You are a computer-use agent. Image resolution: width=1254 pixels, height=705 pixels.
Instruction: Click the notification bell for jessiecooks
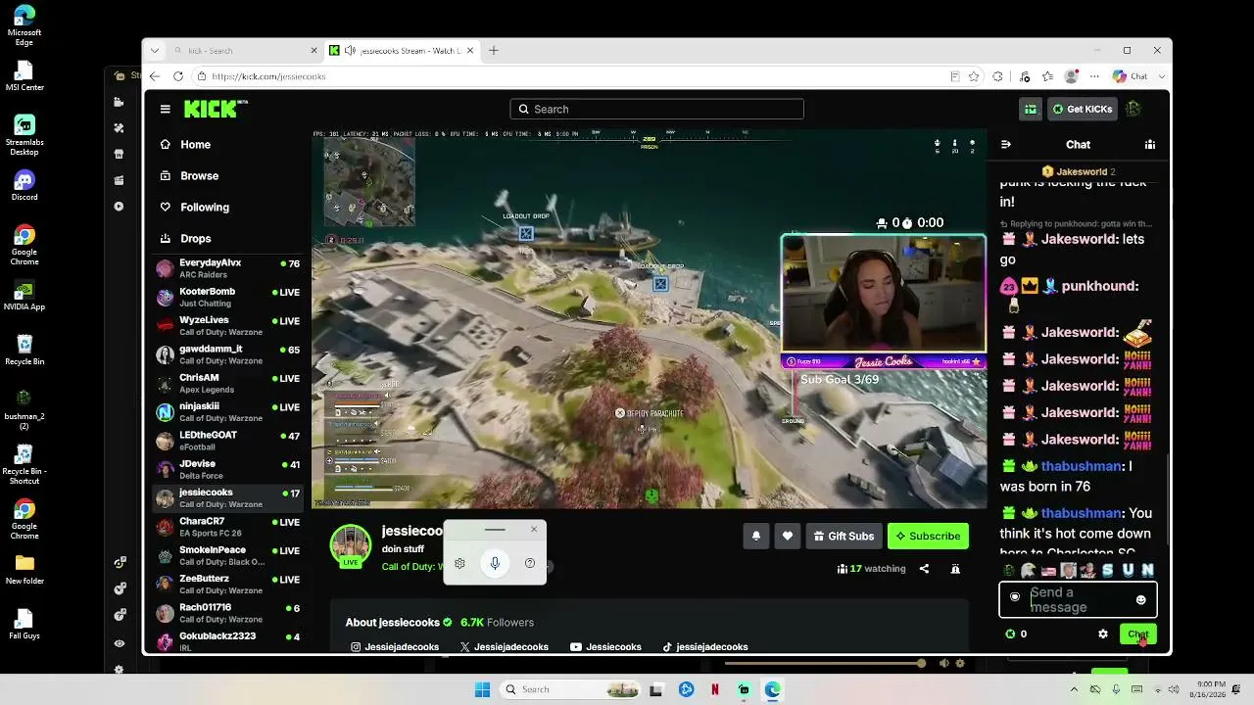[x=755, y=536]
